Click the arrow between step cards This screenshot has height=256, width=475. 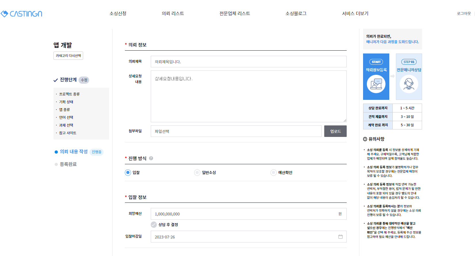pyautogui.click(x=392, y=76)
